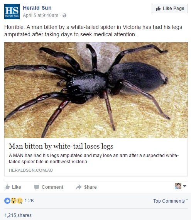
Task: Click the public globe privacy icon
Action: [64, 15]
